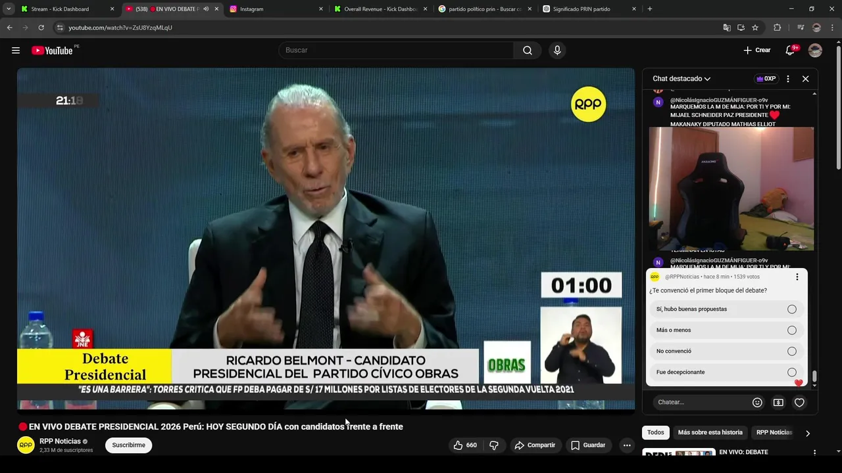Dislike the video with thumbs down

494,445
